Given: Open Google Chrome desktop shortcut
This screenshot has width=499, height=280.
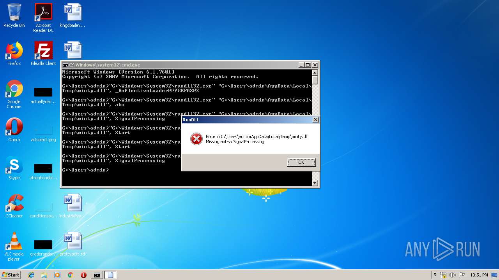Looking at the screenshot, I should tap(14, 94).
